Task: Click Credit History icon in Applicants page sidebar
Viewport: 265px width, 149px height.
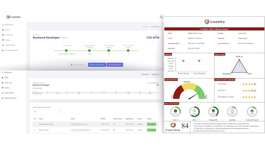Action: click(2, 93)
